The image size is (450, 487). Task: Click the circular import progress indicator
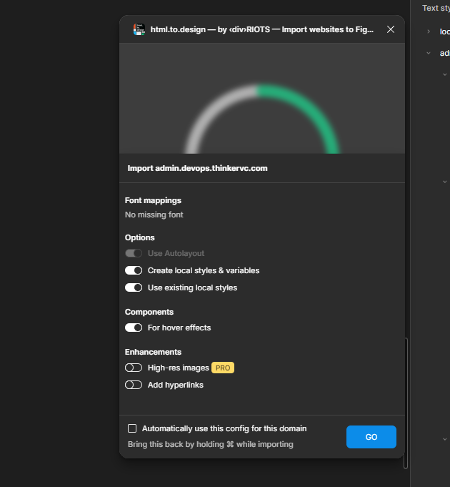pos(262,119)
